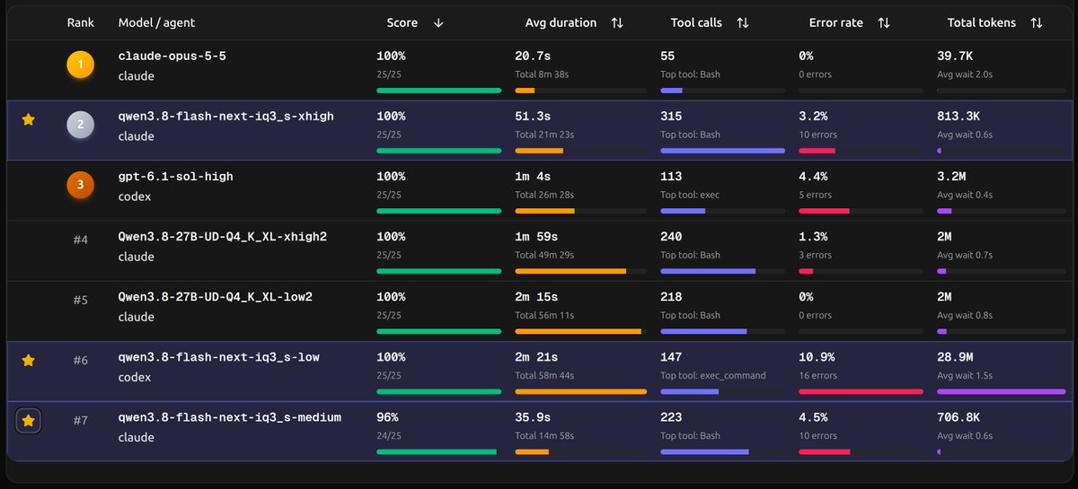Click the green score bar for claude-opus-5-5
The image size is (1078, 489).
(x=438, y=91)
